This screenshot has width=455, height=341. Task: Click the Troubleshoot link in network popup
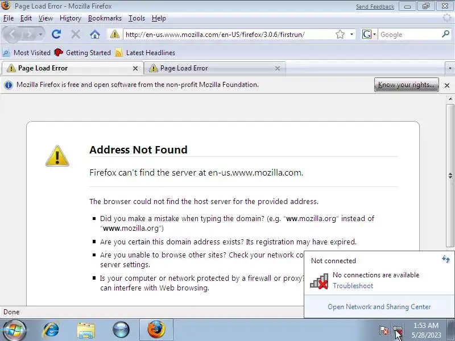(x=353, y=286)
